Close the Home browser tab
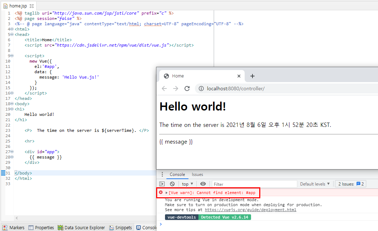The height and width of the screenshot is (231, 378). point(239,76)
